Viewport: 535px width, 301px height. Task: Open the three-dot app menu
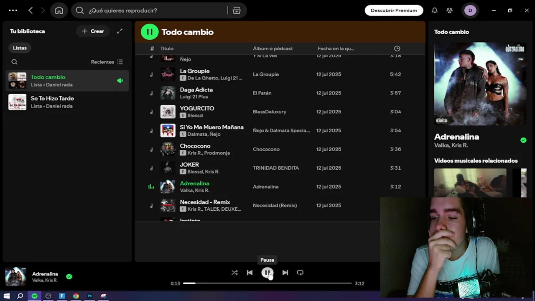pos(13,10)
